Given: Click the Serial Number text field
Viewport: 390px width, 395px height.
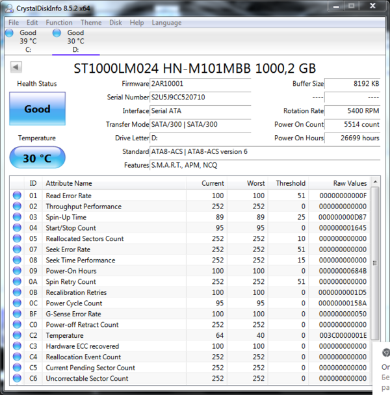Looking at the screenshot, I should (x=200, y=97).
